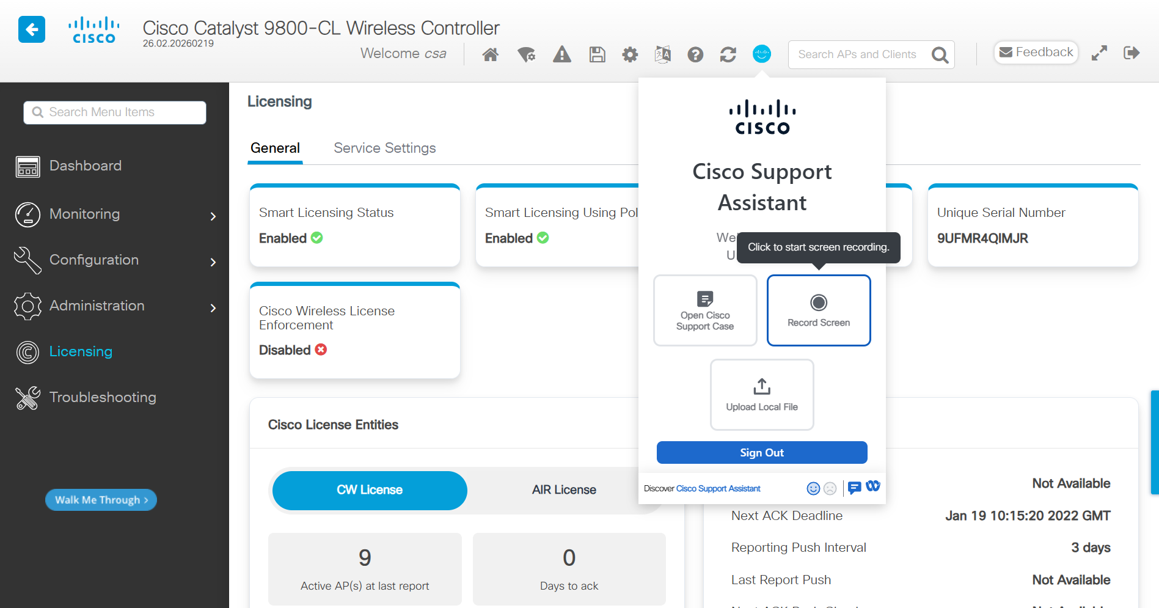Click the Record Screen button
The image size is (1159, 608).
(x=818, y=310)
